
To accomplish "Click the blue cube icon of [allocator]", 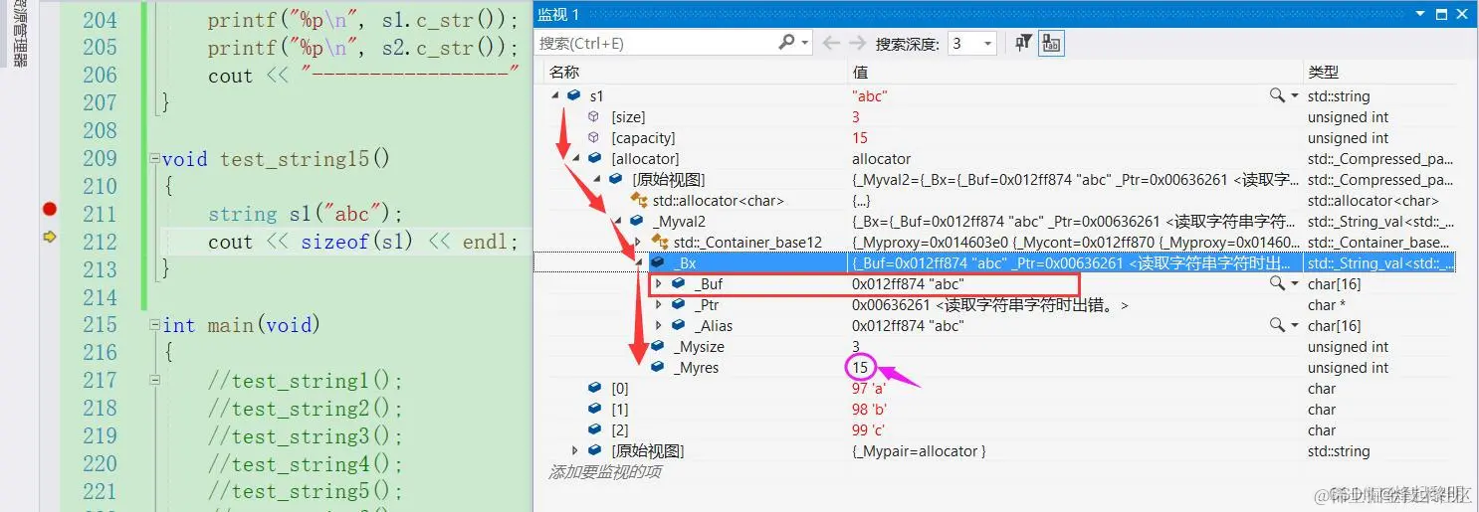I will click(594, 158).
